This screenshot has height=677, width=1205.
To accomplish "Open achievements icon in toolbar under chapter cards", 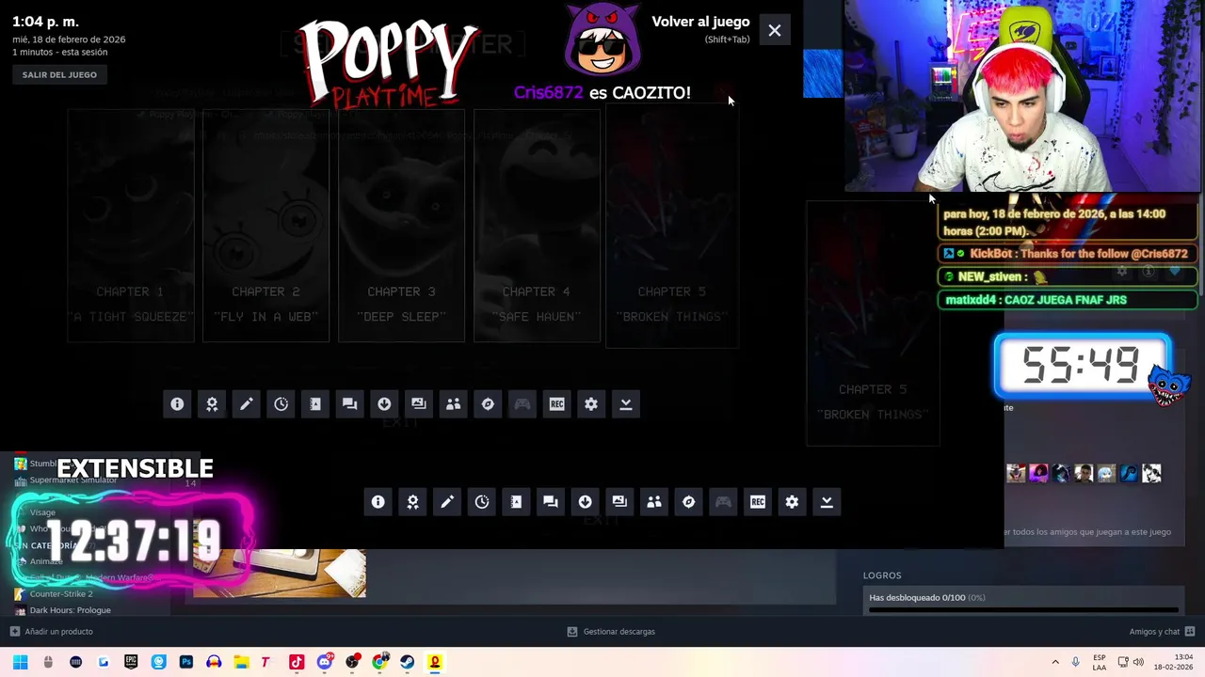I will click(x=212, y=404).
